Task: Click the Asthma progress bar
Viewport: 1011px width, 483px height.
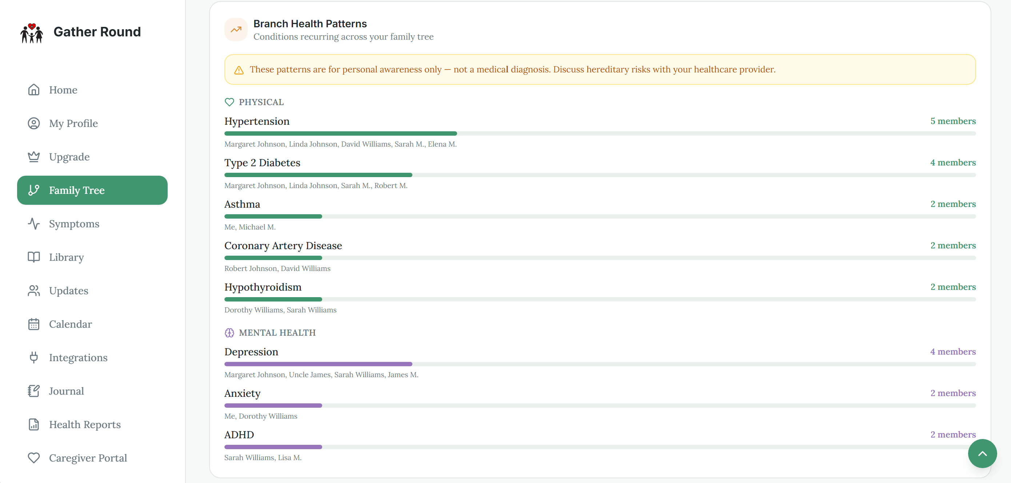Action: point(600,216)
